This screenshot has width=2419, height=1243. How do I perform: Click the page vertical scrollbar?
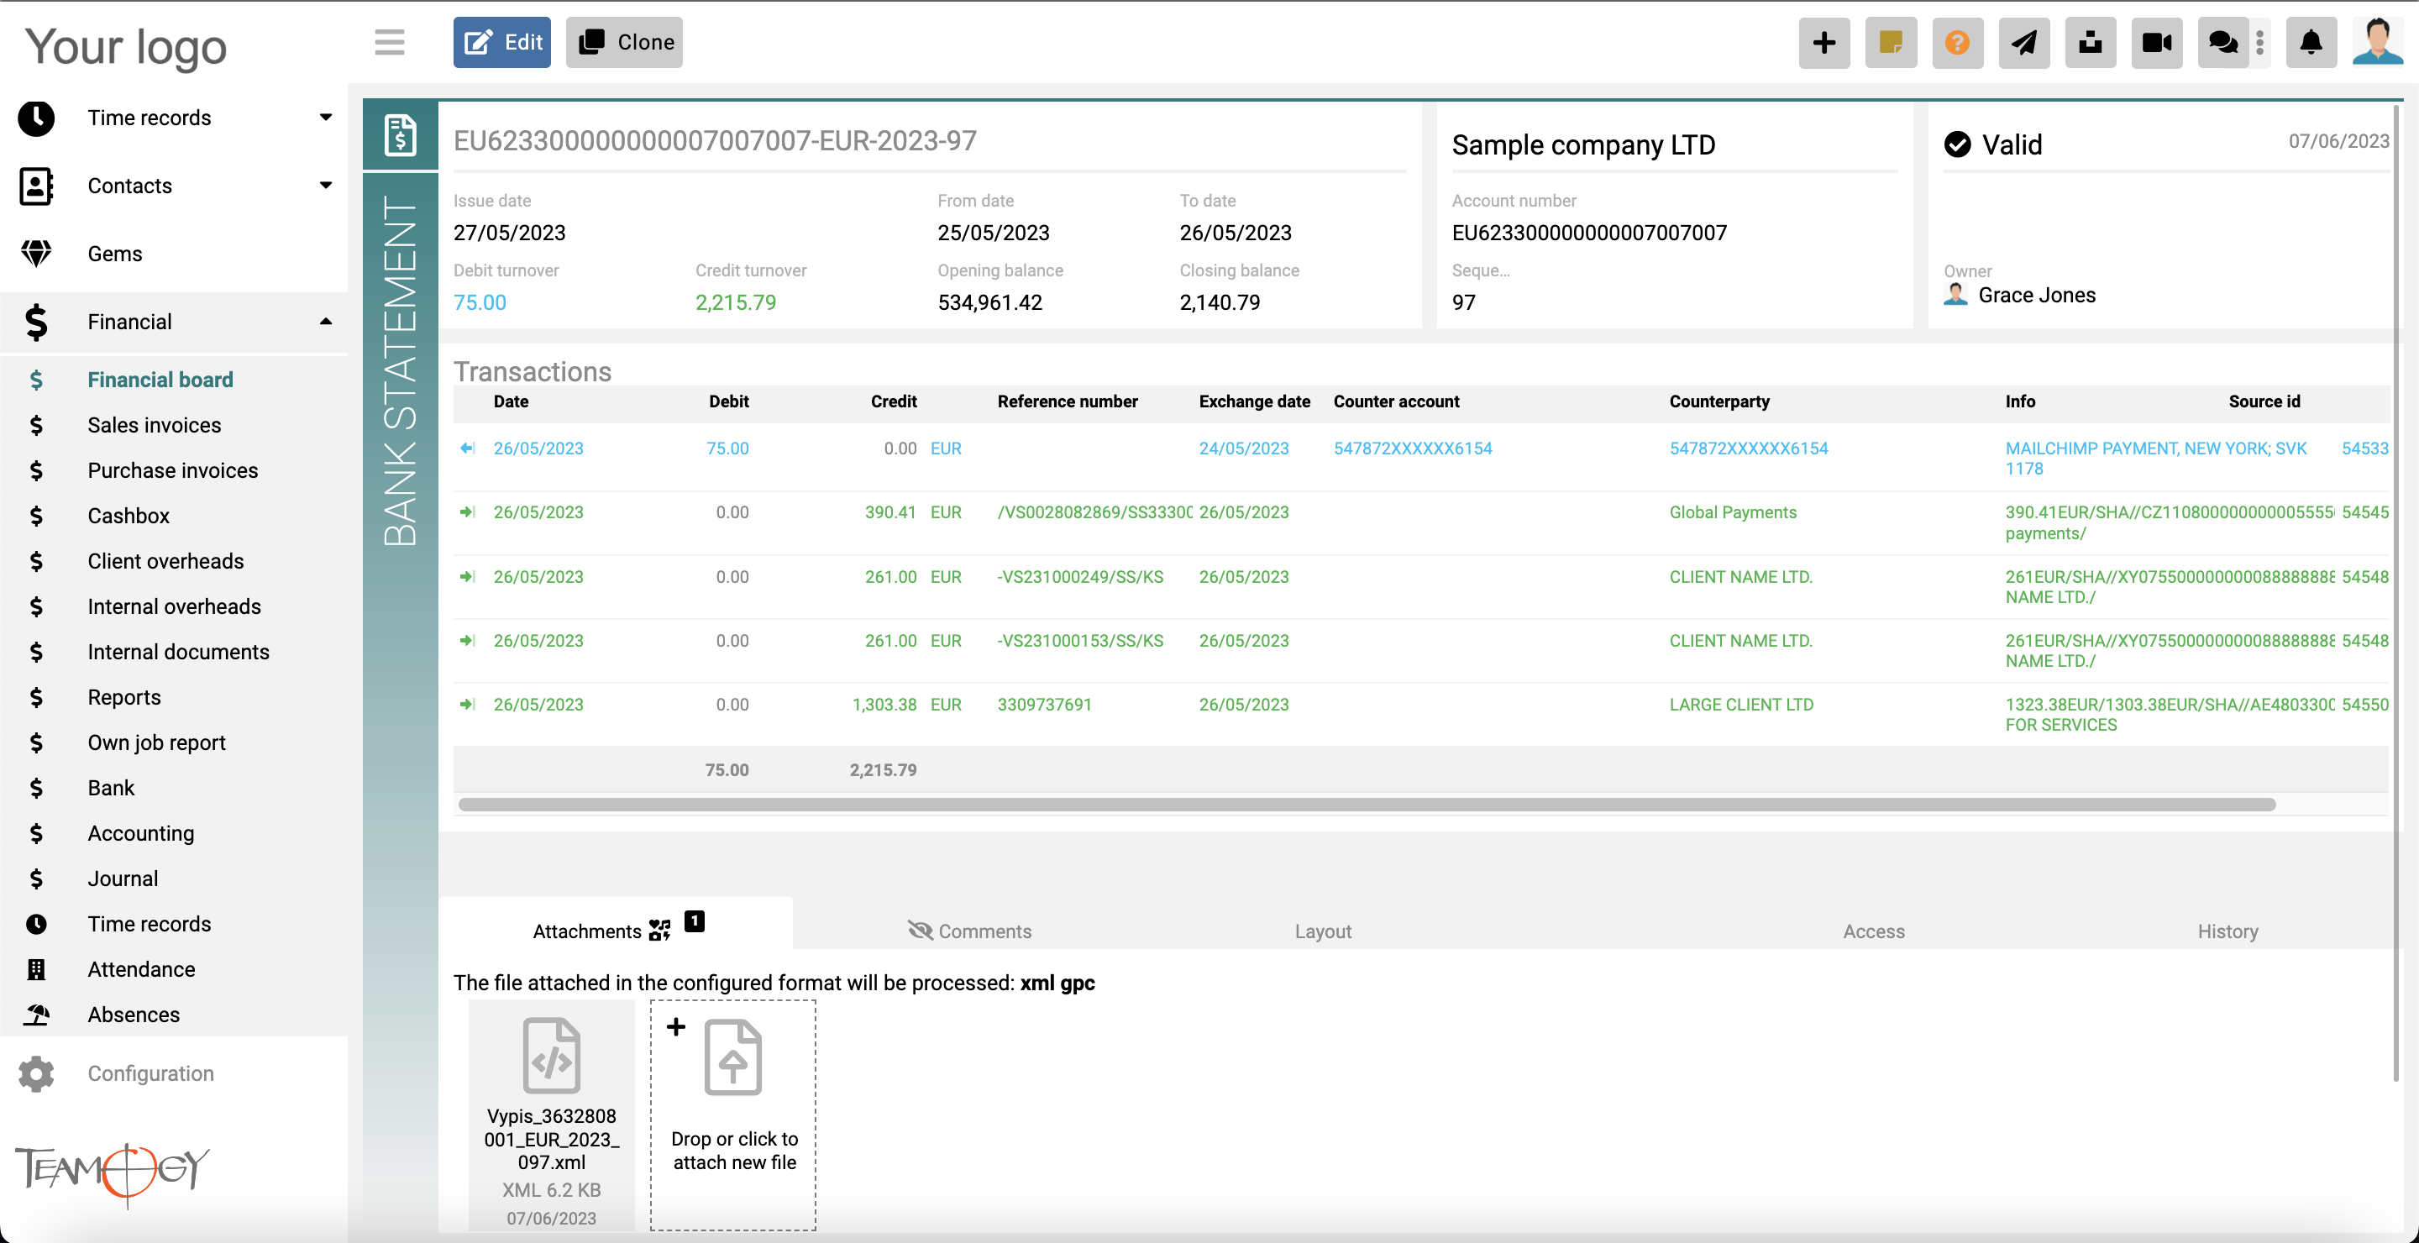(x=2395, y=593)
